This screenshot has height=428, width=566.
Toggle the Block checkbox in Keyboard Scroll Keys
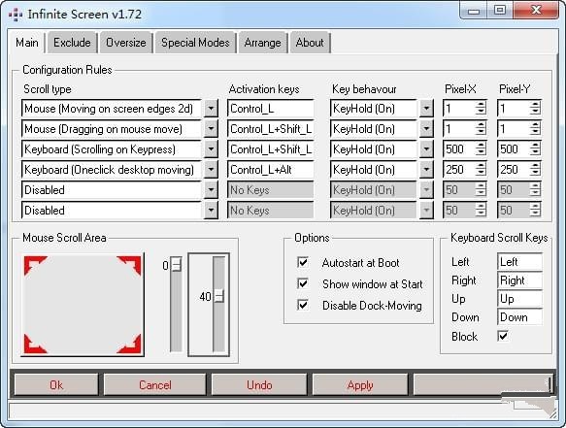pyautogui.click(x=503, y=336)
